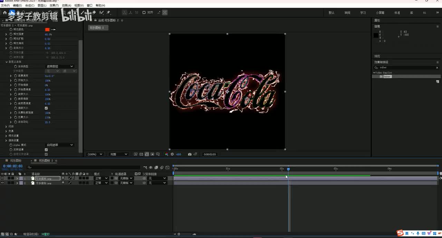442x238 pixels.
Task: Switch to 默认 workspace
Action: [x=331, y=13]
